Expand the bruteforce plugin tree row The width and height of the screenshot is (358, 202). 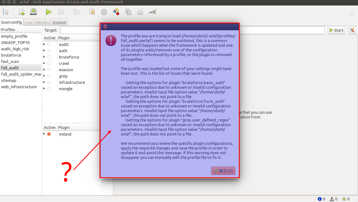[44, 57]
